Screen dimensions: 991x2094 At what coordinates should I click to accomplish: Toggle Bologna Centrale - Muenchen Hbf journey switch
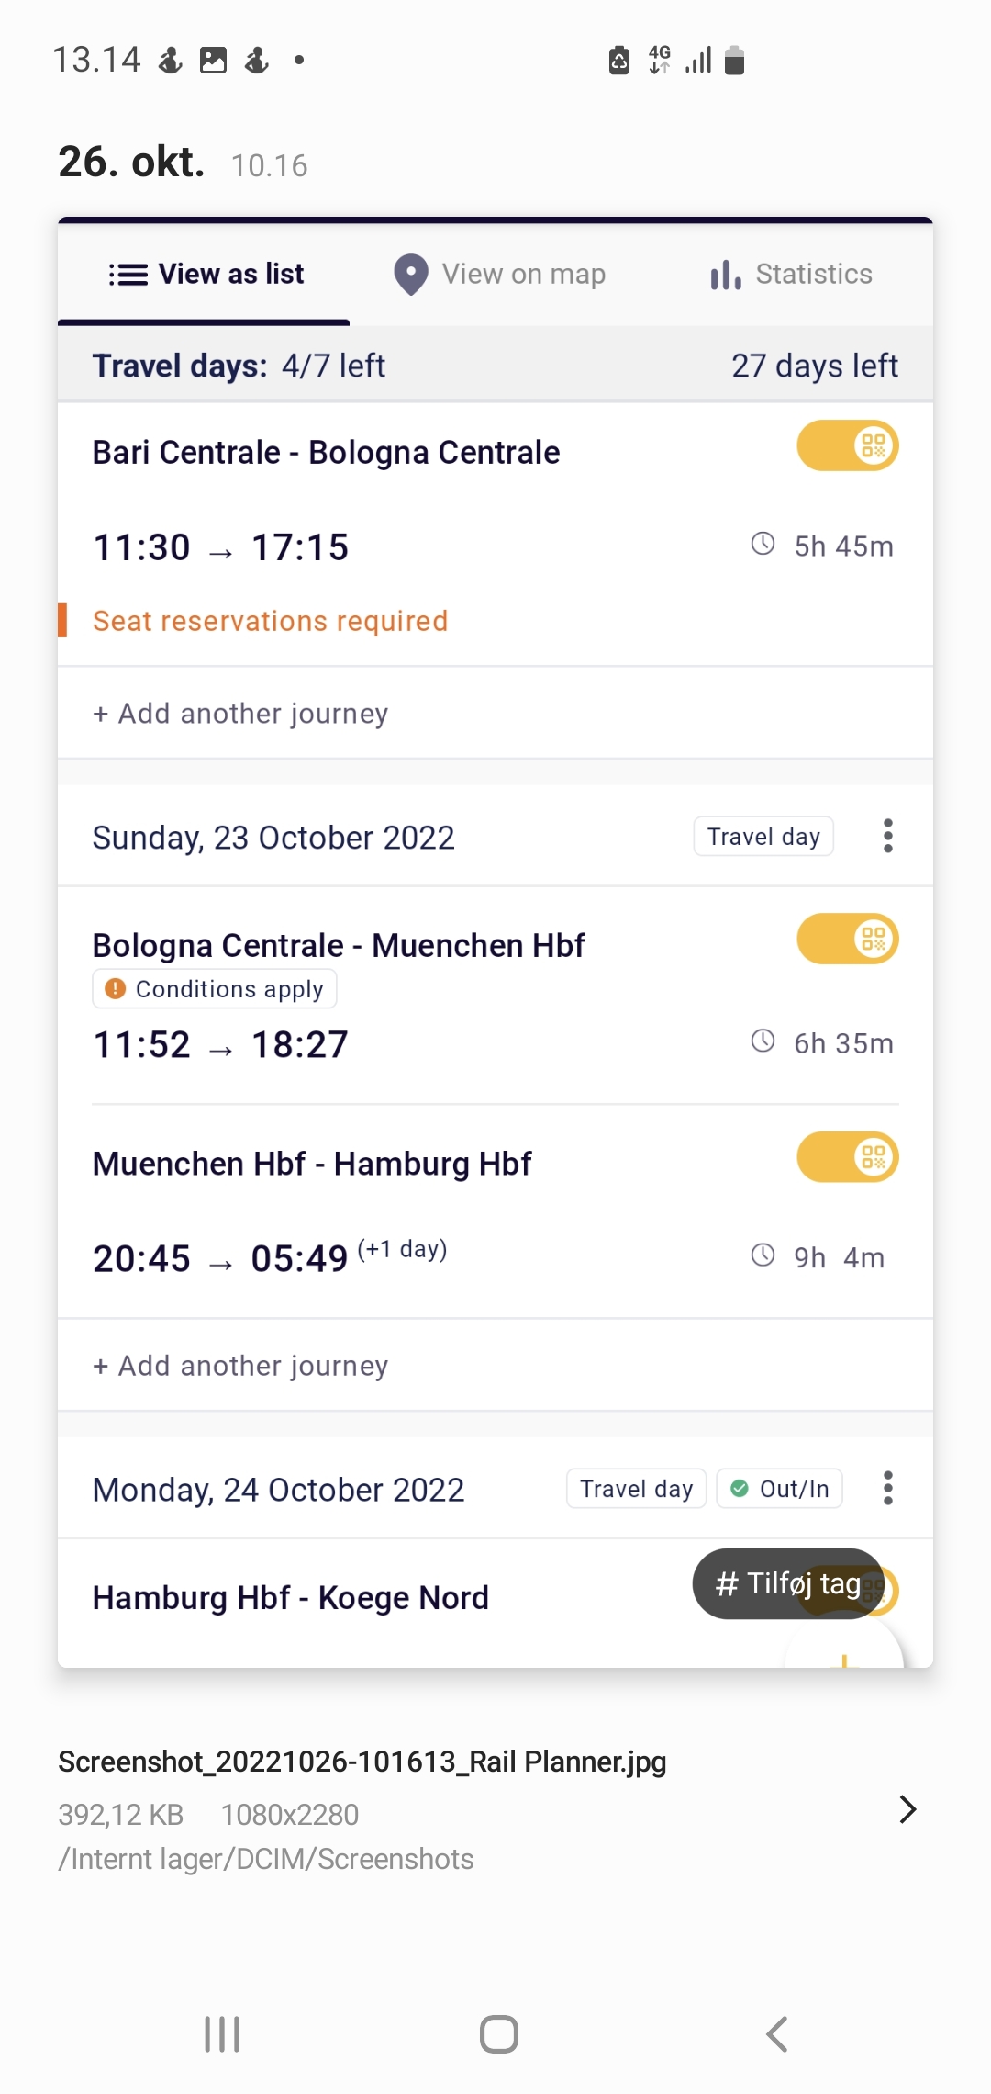click(848, 940)
